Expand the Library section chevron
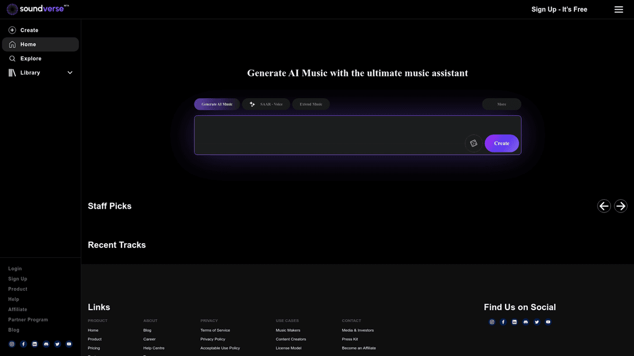634x356 pixels. 70,73
